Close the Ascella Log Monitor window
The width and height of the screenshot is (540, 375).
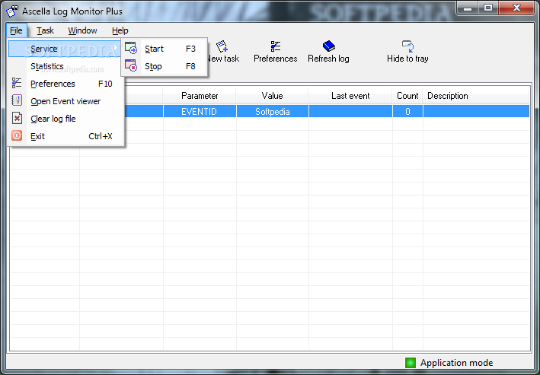tap(516, 8)
